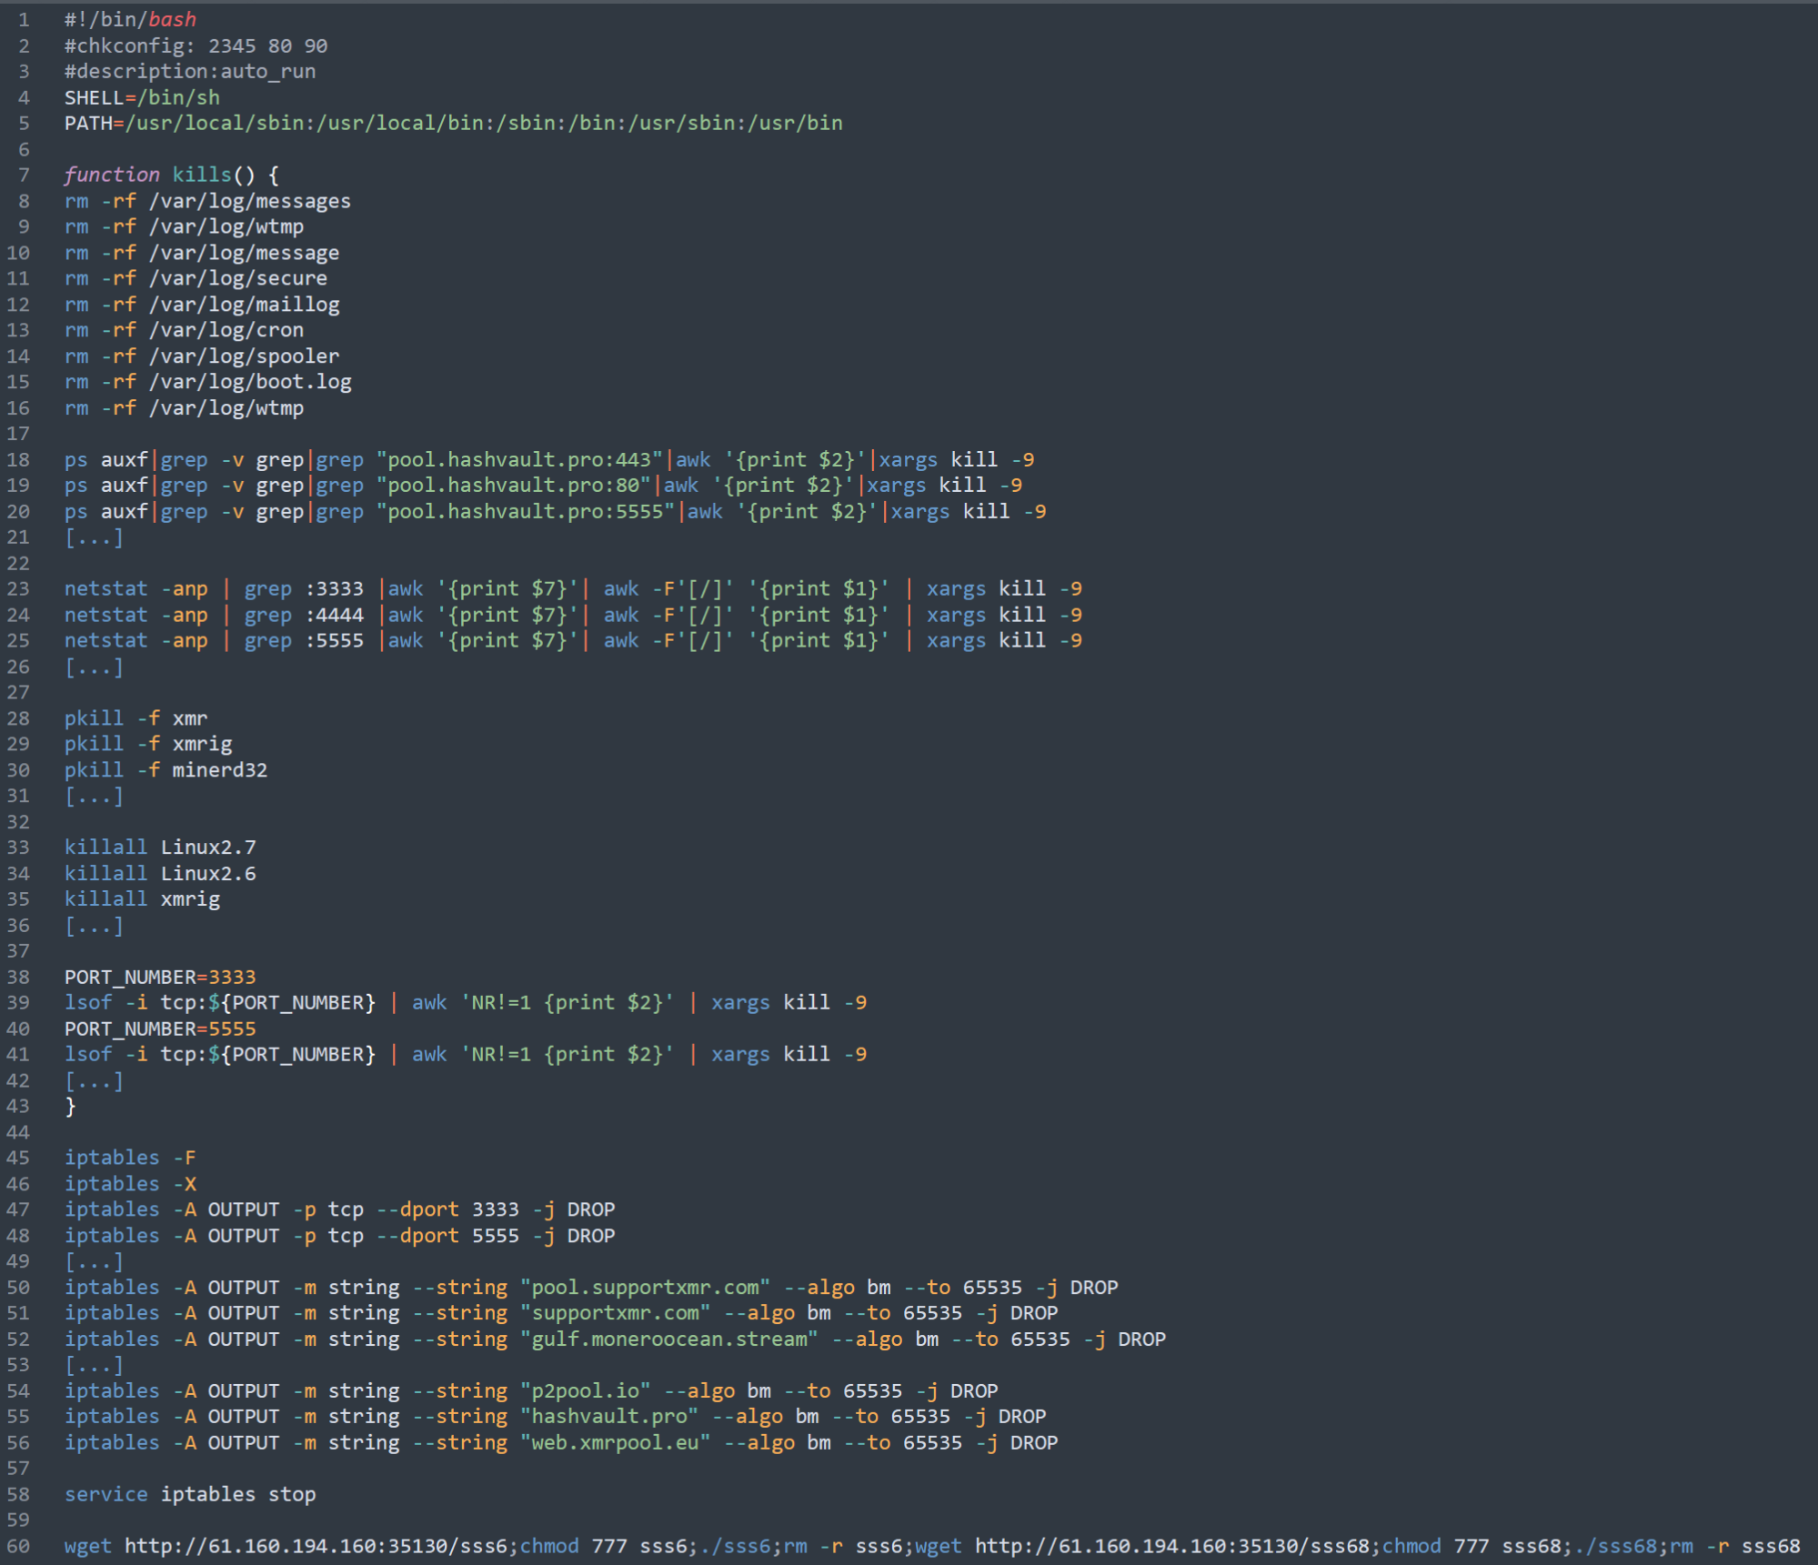Click the 'service' command on line 58
This screenshot has height=1565, width=1818.
coord(105,1494)
